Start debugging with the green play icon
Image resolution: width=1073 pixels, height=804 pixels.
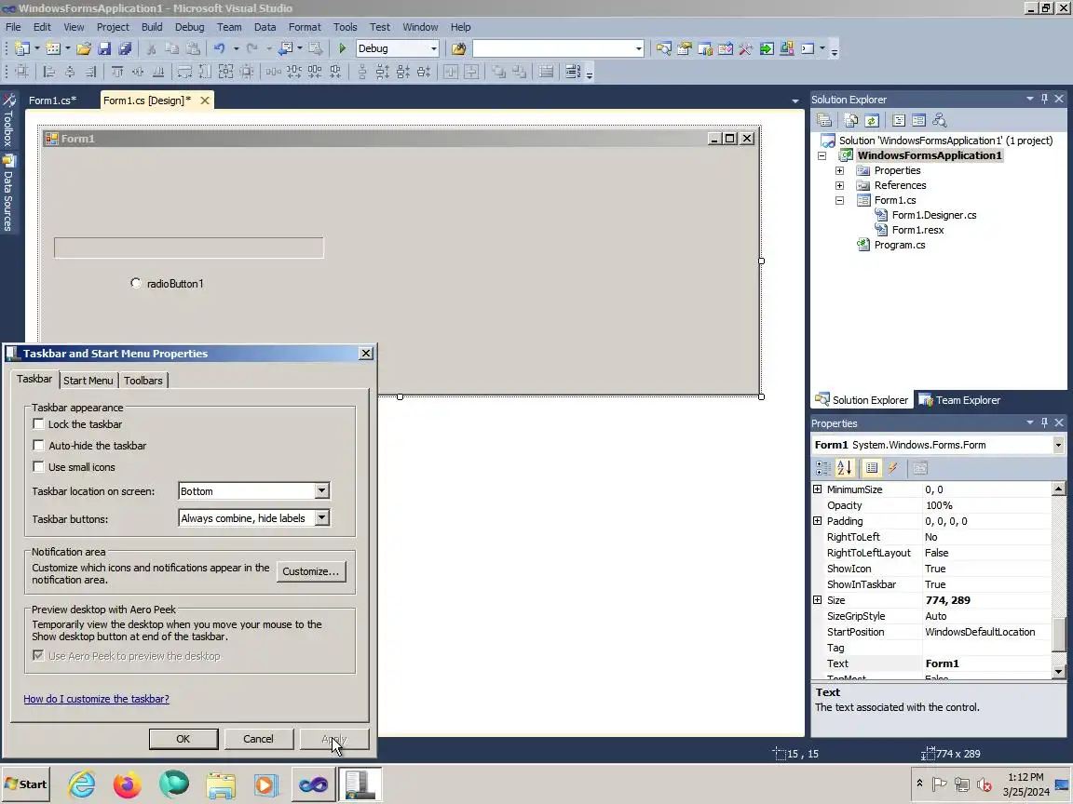click(x=342, y=48)
